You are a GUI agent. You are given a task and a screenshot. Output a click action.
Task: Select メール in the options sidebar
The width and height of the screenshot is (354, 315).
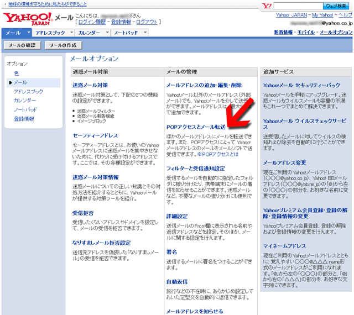pos(20,82)
